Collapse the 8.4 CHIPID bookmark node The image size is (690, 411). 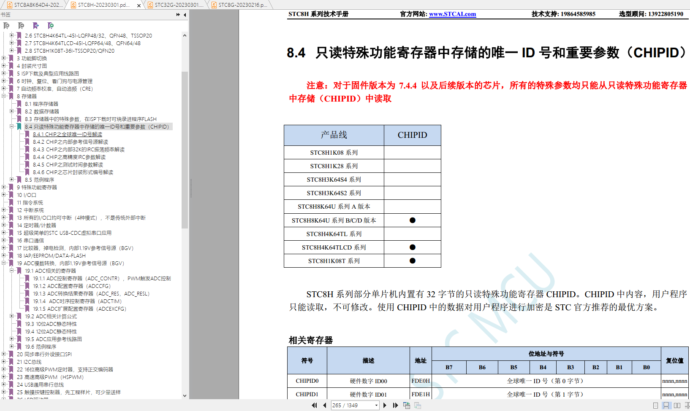pyautogui.click(x=12, y=126)
